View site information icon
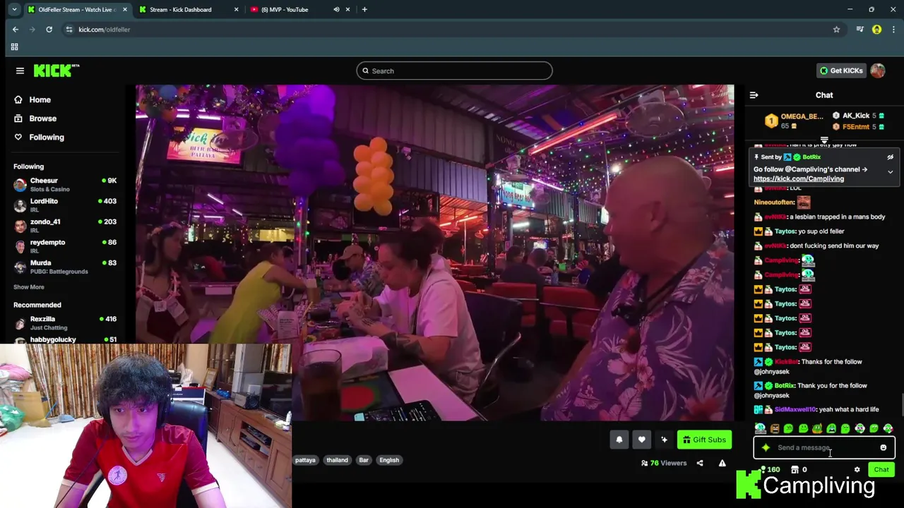Viewport: 904px width, 508px height. pos(69,30)
